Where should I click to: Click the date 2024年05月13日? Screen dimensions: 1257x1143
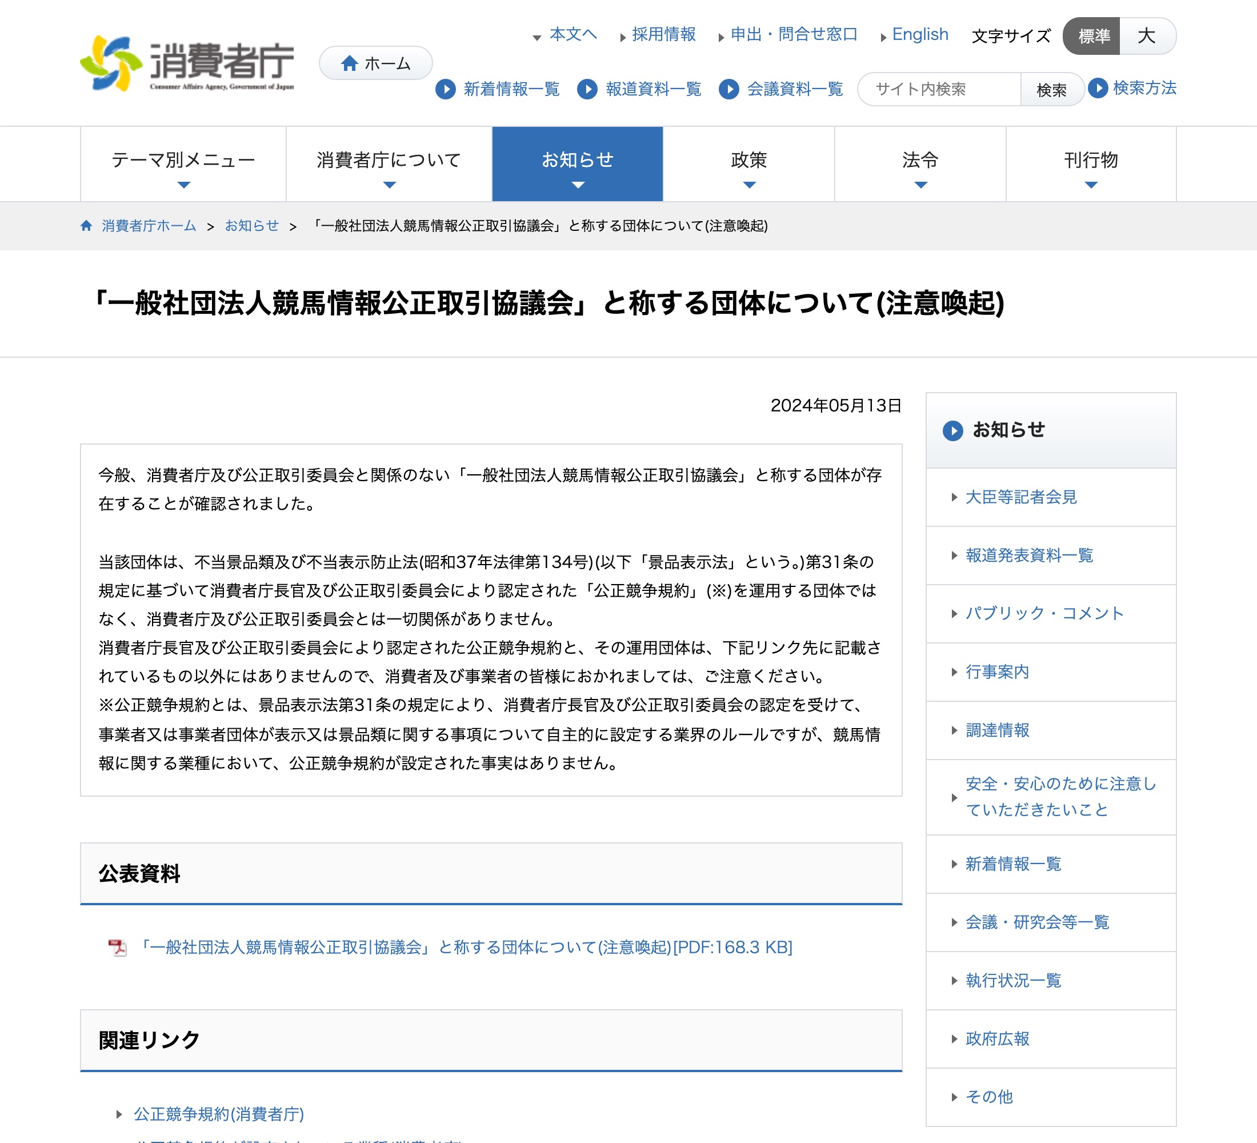coord(836,406)
